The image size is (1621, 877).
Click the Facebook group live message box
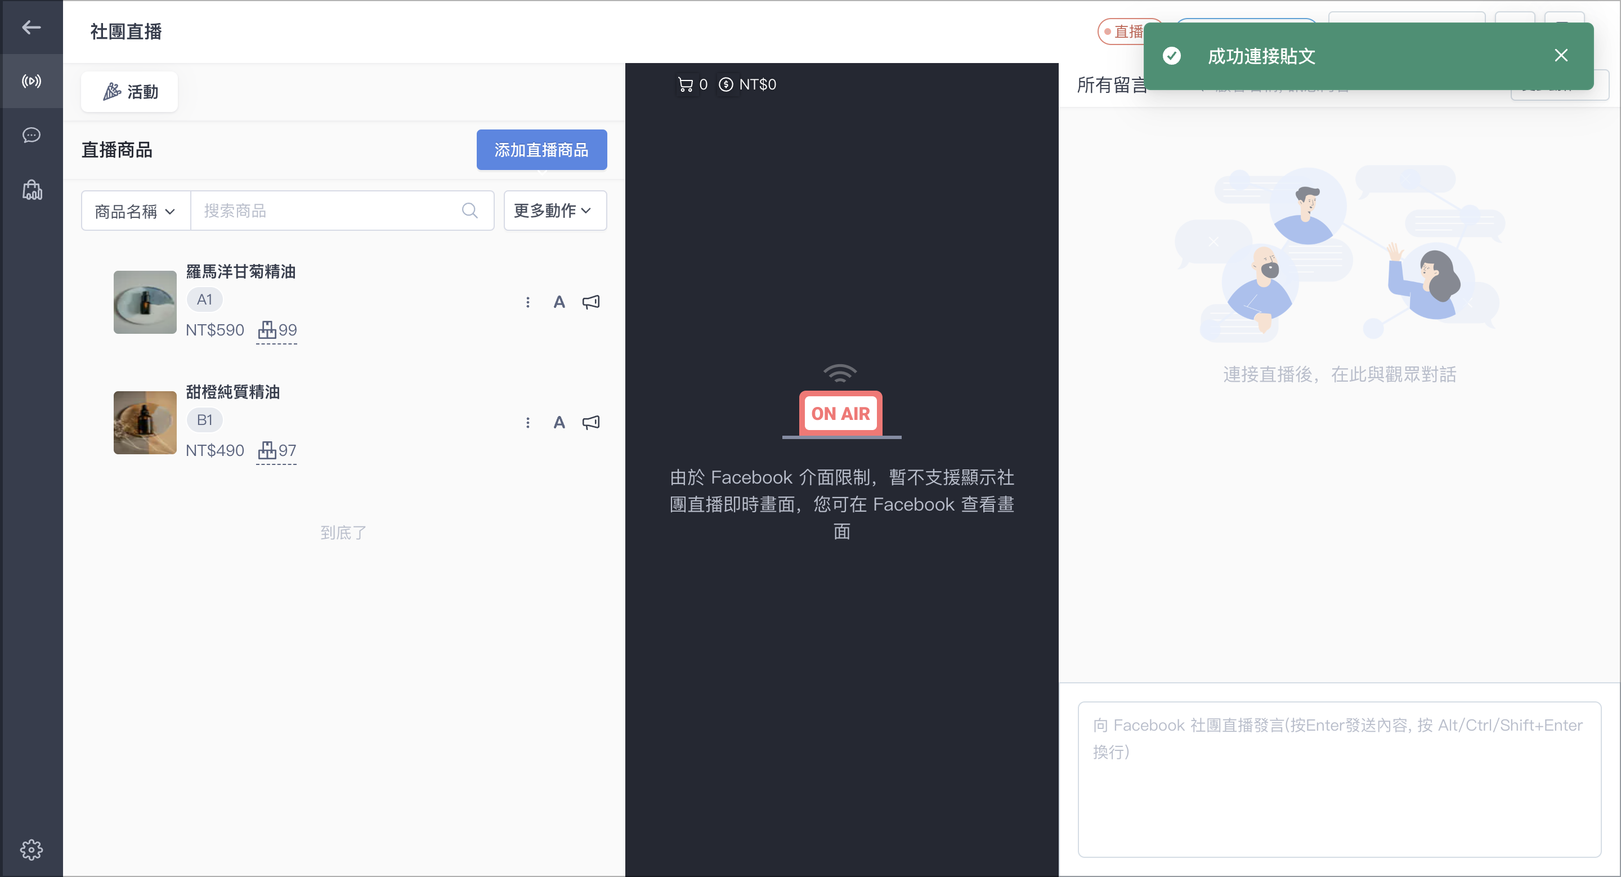pos(1339,779)
